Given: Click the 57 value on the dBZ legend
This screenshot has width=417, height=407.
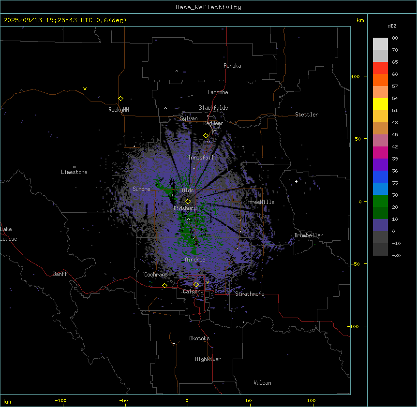Looking at the screenshot, I should tap(395, 87).
